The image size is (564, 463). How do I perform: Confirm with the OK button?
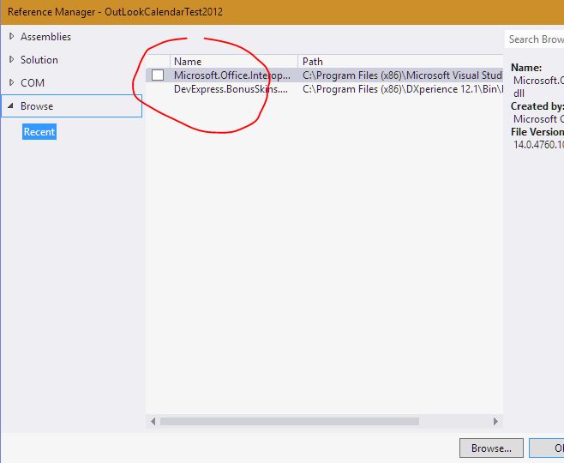point(549,448)
